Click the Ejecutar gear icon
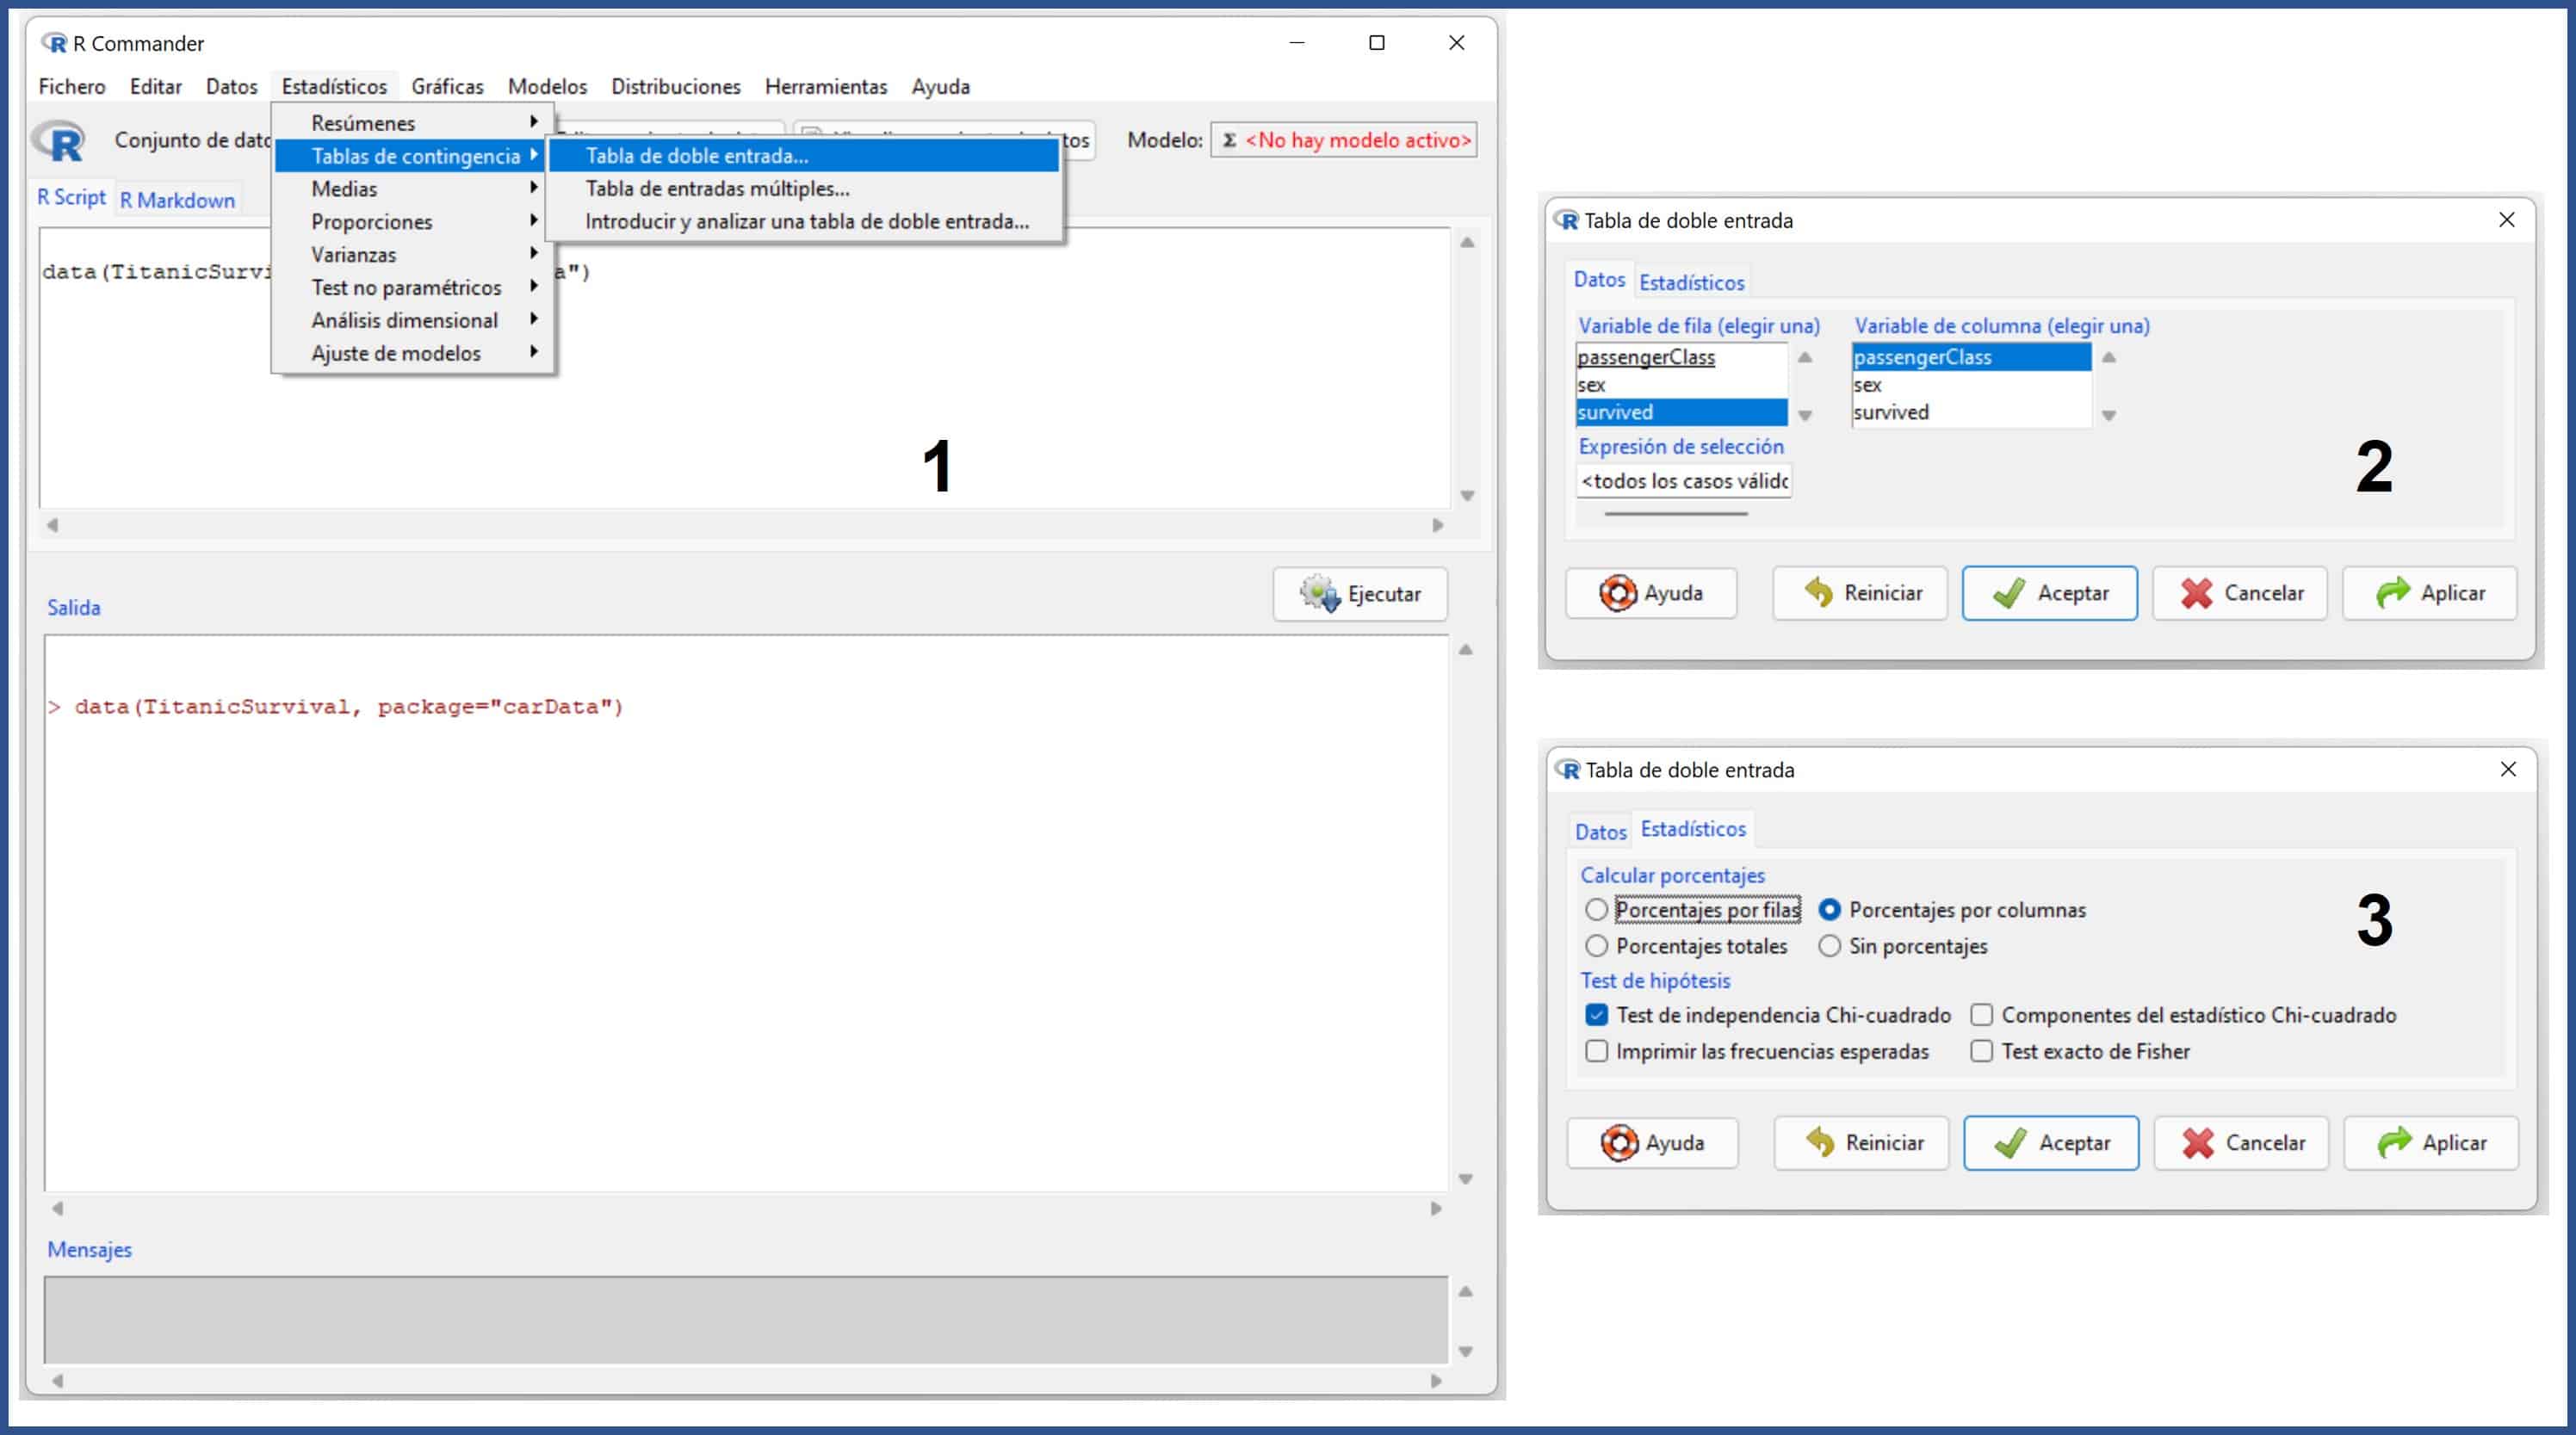This screenshot has width=2576, height=1435. 1319,593
